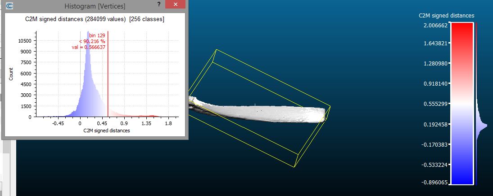The height and width of the screenshot is (196, 493).
Task: Click the "Count" y-axis label
Action: 11,75
